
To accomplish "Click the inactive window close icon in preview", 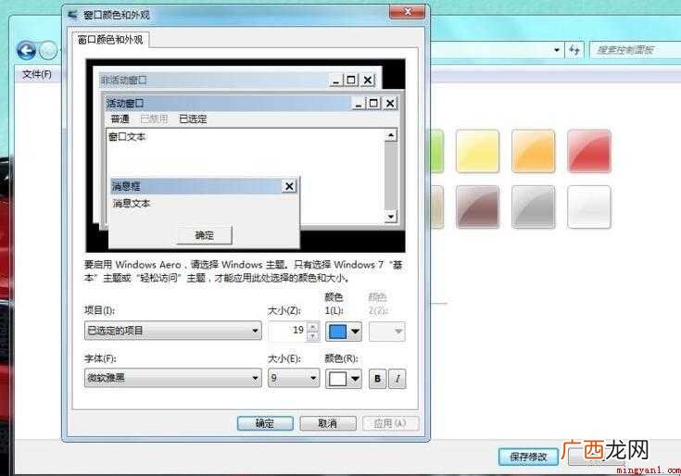I will pyautogui.click(x=368, y=81).
